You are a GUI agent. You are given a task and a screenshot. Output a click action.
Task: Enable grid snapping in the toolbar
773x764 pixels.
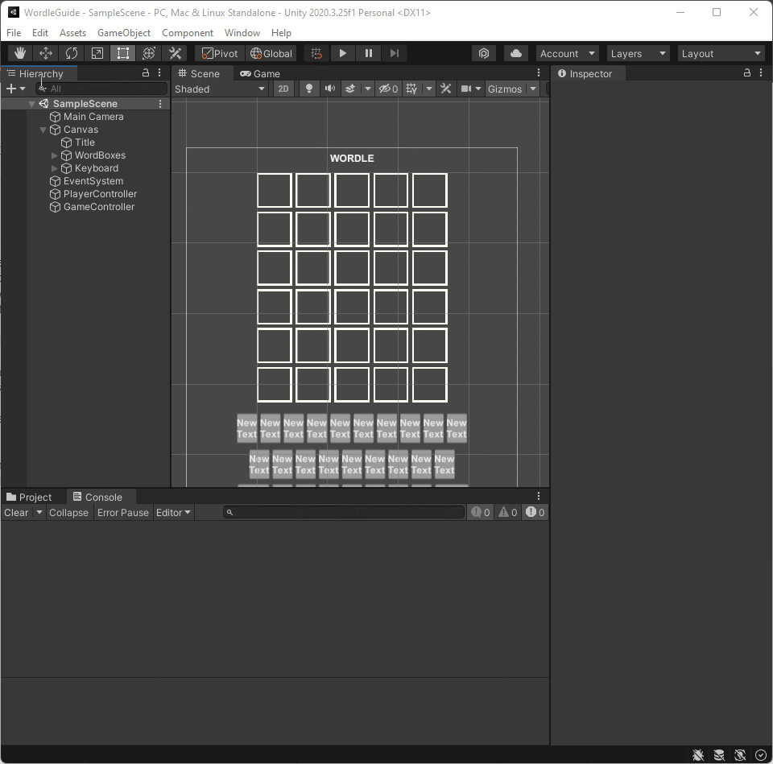pos(316,53)
